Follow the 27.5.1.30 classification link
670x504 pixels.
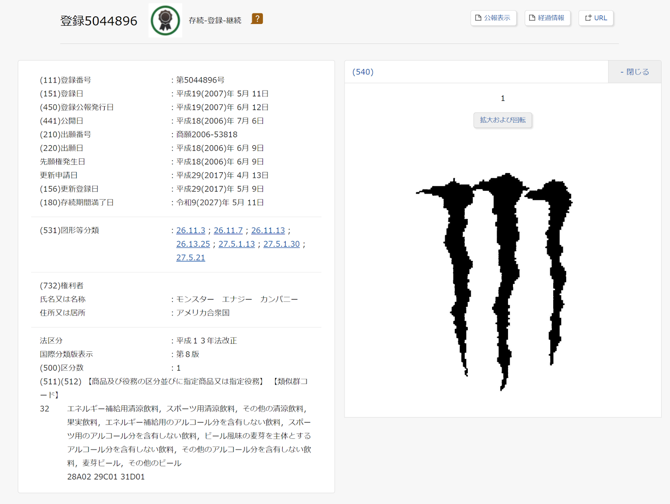pyautogui.click(x=281, y=244)
